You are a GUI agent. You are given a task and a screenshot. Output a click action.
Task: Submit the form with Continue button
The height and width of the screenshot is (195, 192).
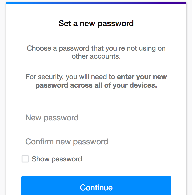pyautogui.click(x=96, y=186)
